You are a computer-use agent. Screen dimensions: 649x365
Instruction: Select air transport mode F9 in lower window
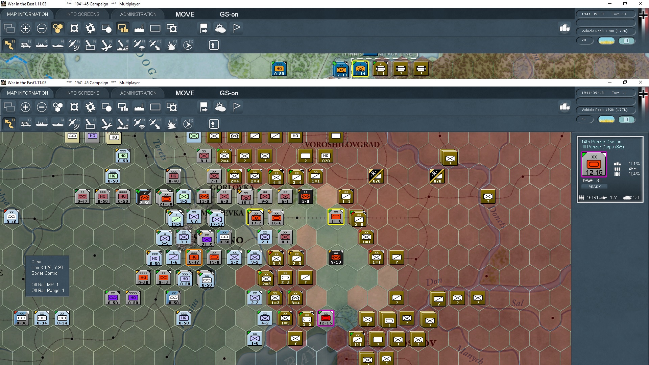tap(139, 124)
